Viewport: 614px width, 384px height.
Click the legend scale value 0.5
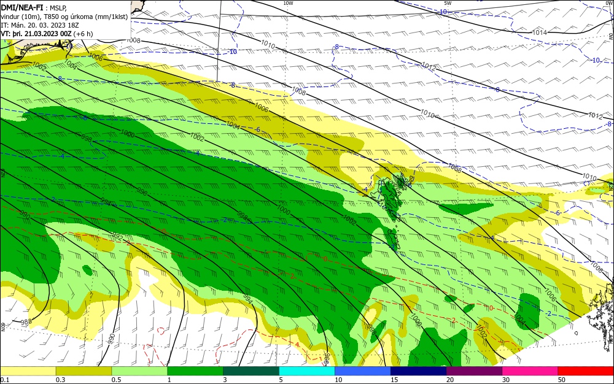tap(116, 380)
